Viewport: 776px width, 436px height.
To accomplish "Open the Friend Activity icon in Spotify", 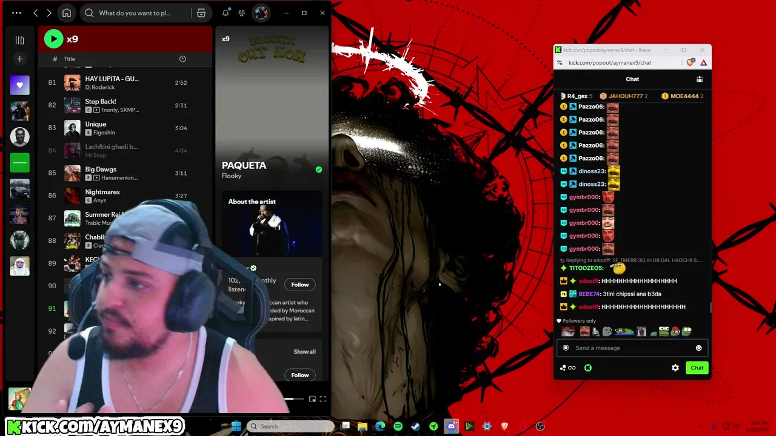I will pyautogui.click(x=242, y=13).
